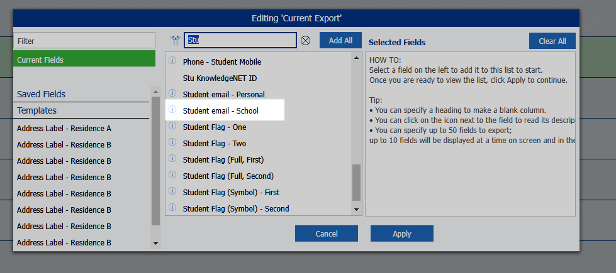Image resolution: width=616 pixels, height=273 pixels.
Task: Click info icon beside Student email - Personal
Action: point(172,93)
